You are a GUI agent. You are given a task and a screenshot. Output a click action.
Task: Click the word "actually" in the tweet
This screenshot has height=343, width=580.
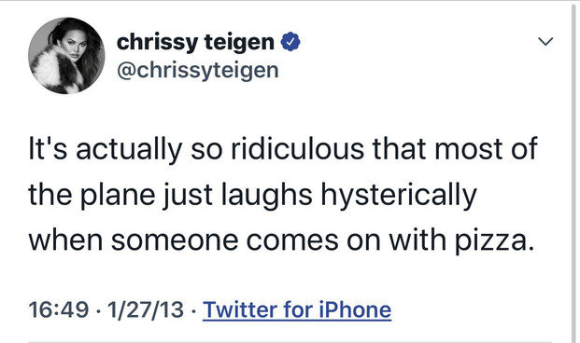(129, 149)
